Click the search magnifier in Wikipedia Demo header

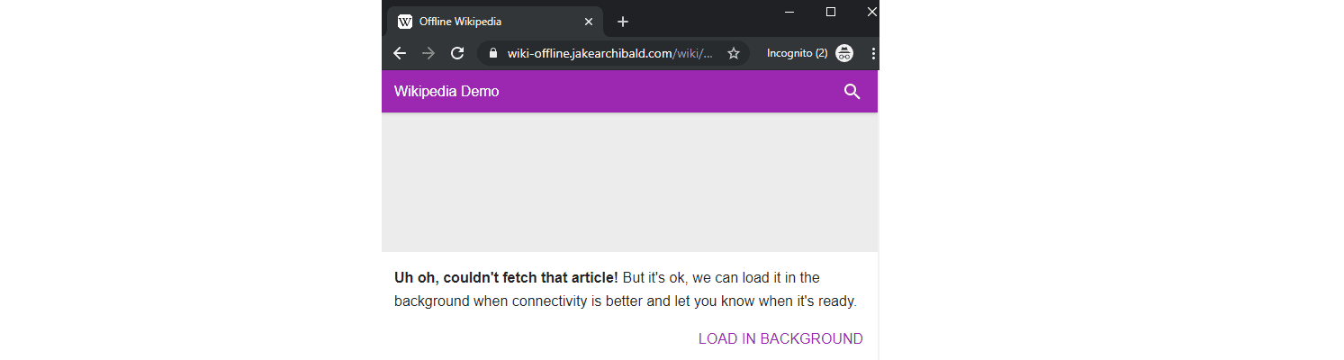tap(852, 92)
